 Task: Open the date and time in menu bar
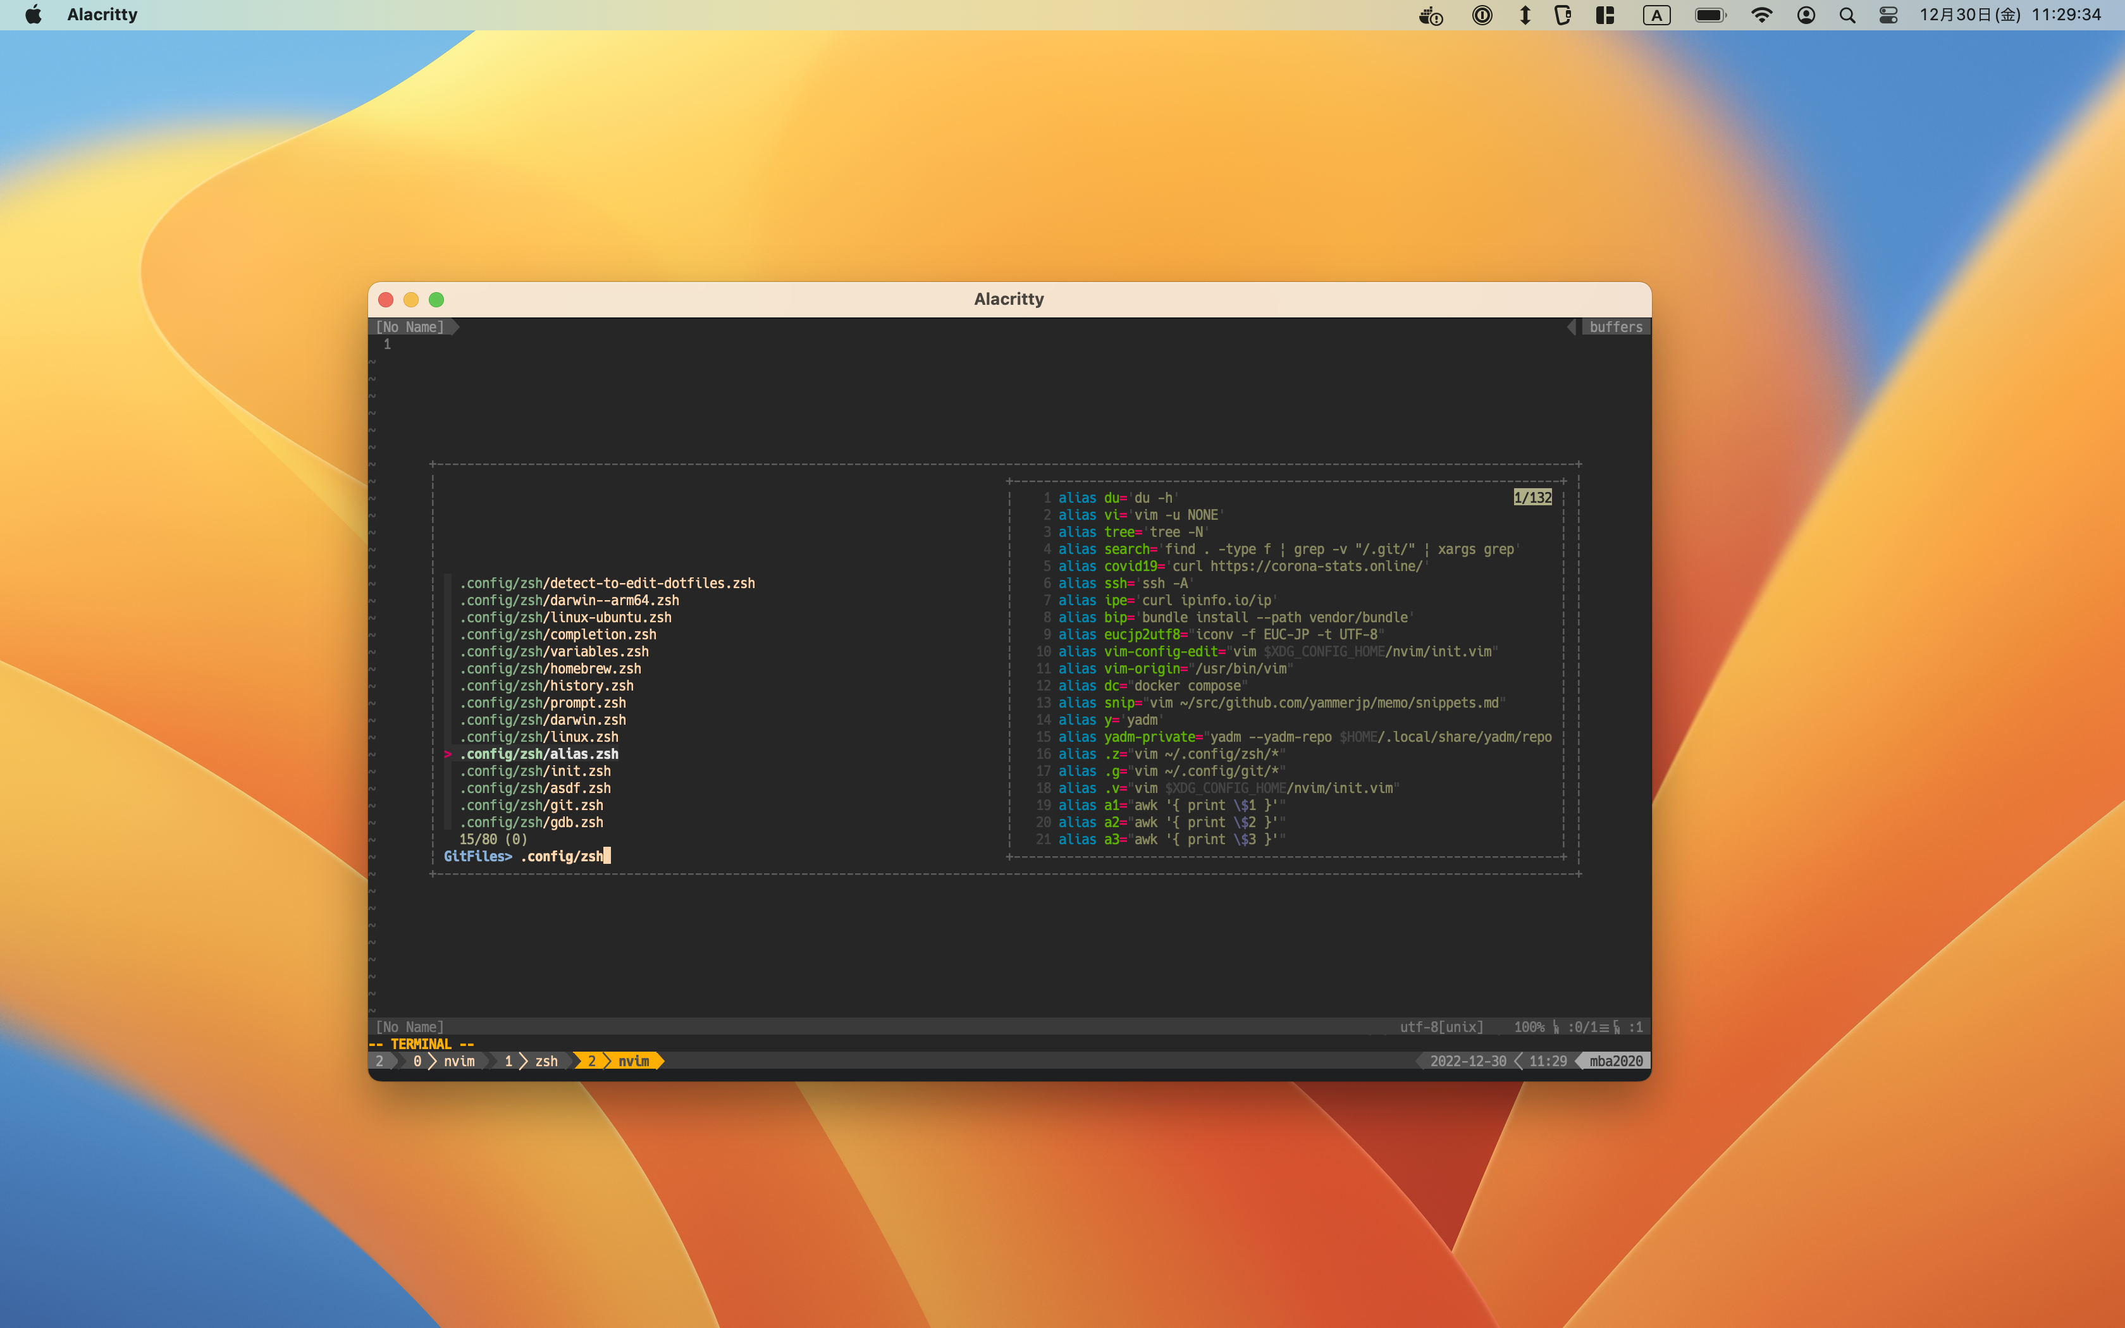pyautogui.click(x=2010, y=15)
